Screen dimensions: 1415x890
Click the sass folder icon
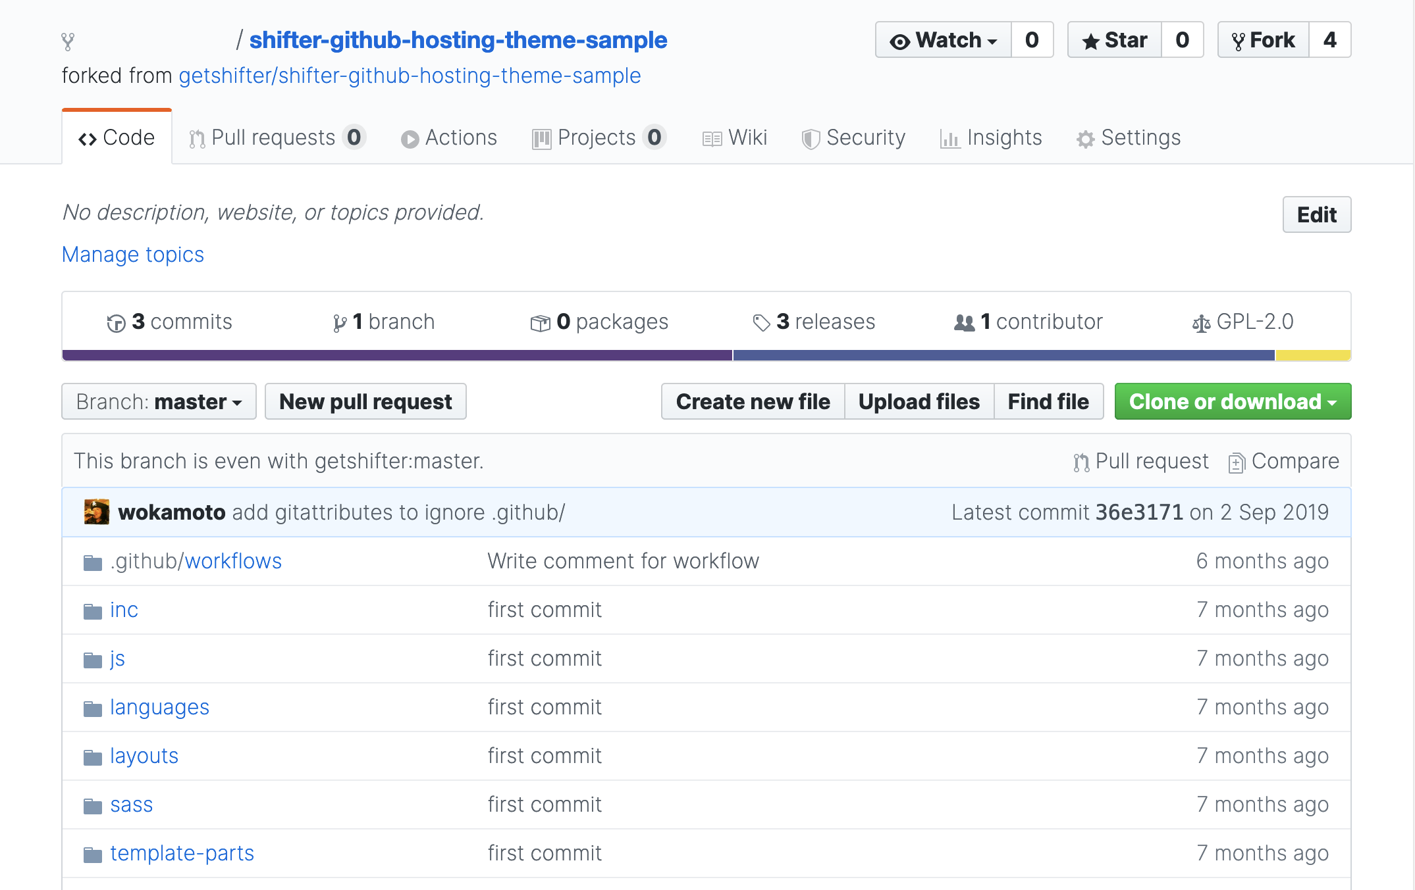point(93,806)
